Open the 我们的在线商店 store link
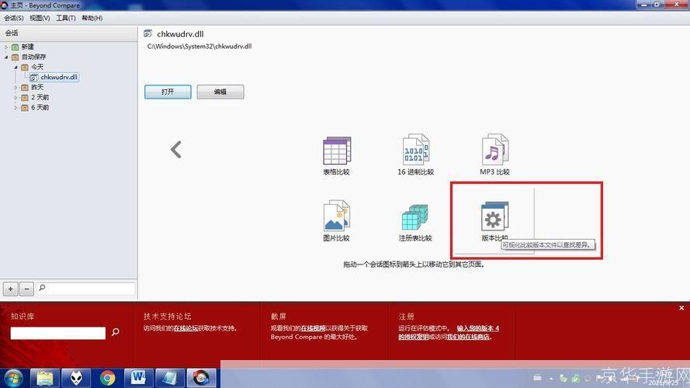 468,337
